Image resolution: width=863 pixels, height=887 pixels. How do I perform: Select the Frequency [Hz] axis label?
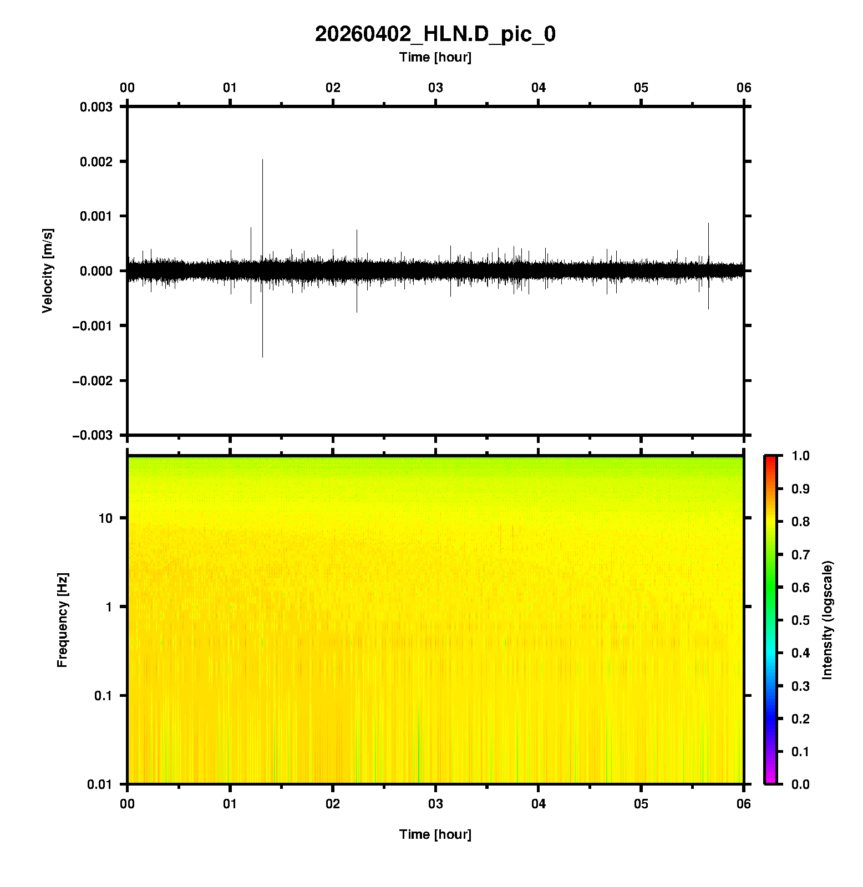[62, 620]
